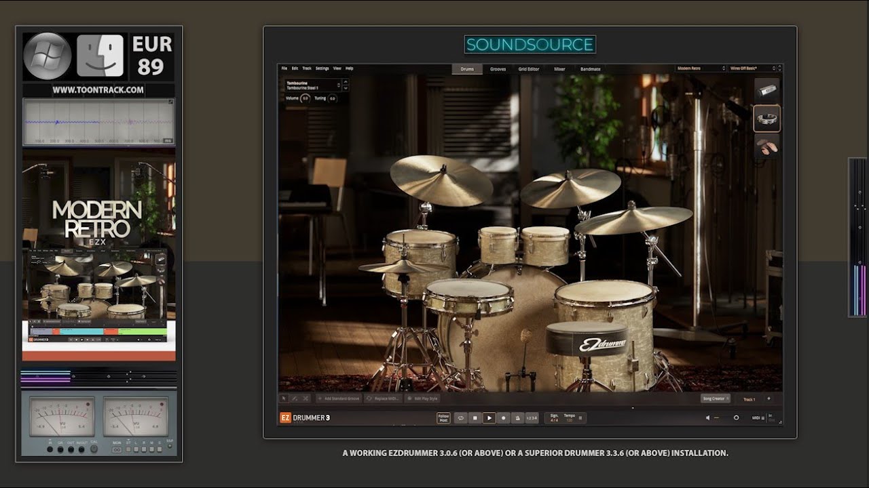Click the EZdrummer drum throne
This screenshot has width=869, height=488.
[587, 338]
